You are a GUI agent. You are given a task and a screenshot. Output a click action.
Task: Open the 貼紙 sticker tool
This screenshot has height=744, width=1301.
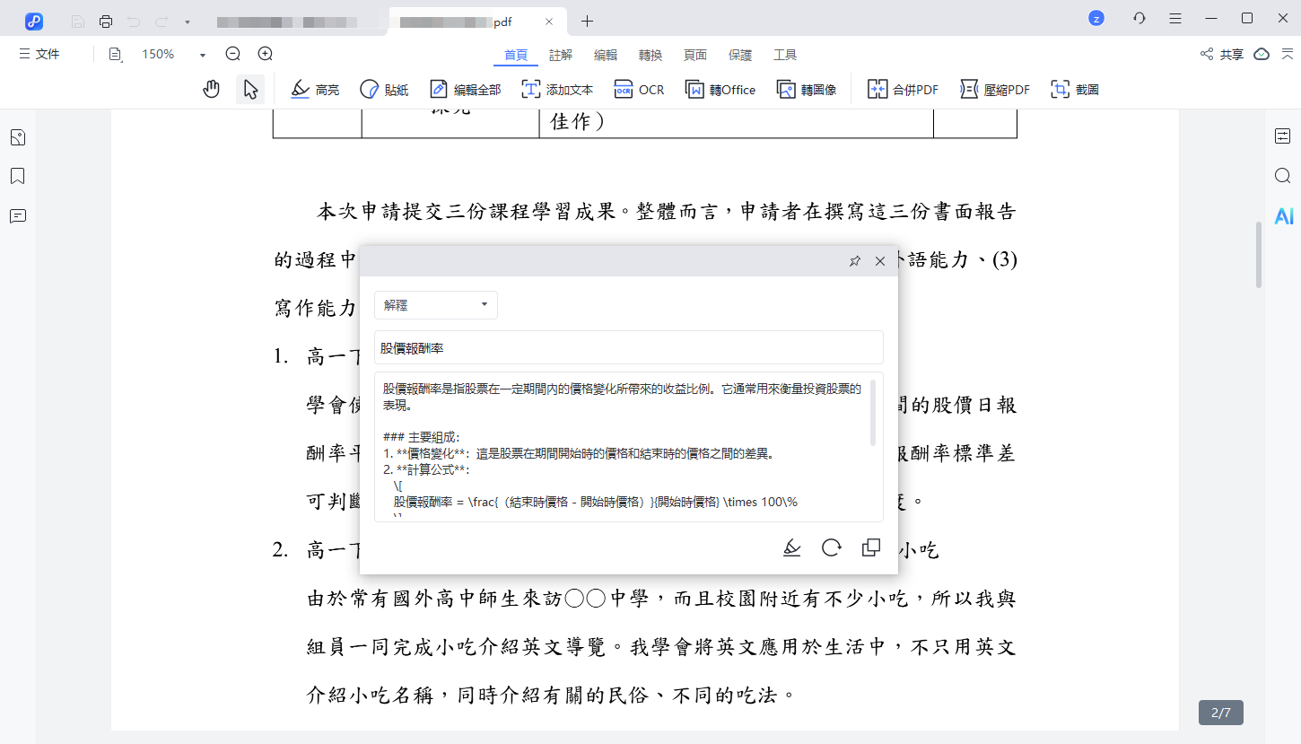point(384,89)
